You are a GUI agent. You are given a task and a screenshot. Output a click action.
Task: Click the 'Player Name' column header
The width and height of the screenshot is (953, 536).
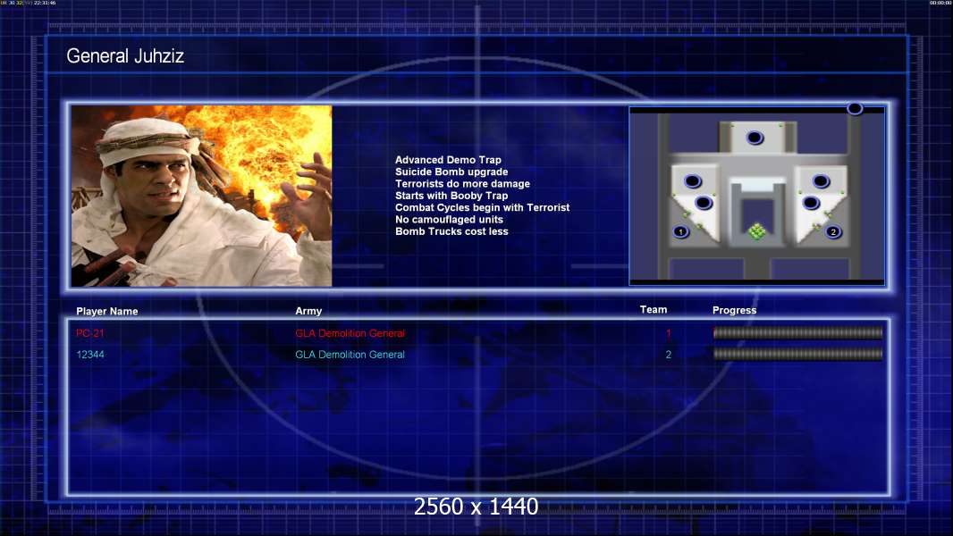[107, 311]
